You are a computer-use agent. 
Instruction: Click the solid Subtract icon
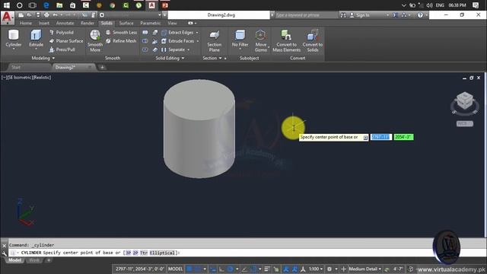[145, 40]
